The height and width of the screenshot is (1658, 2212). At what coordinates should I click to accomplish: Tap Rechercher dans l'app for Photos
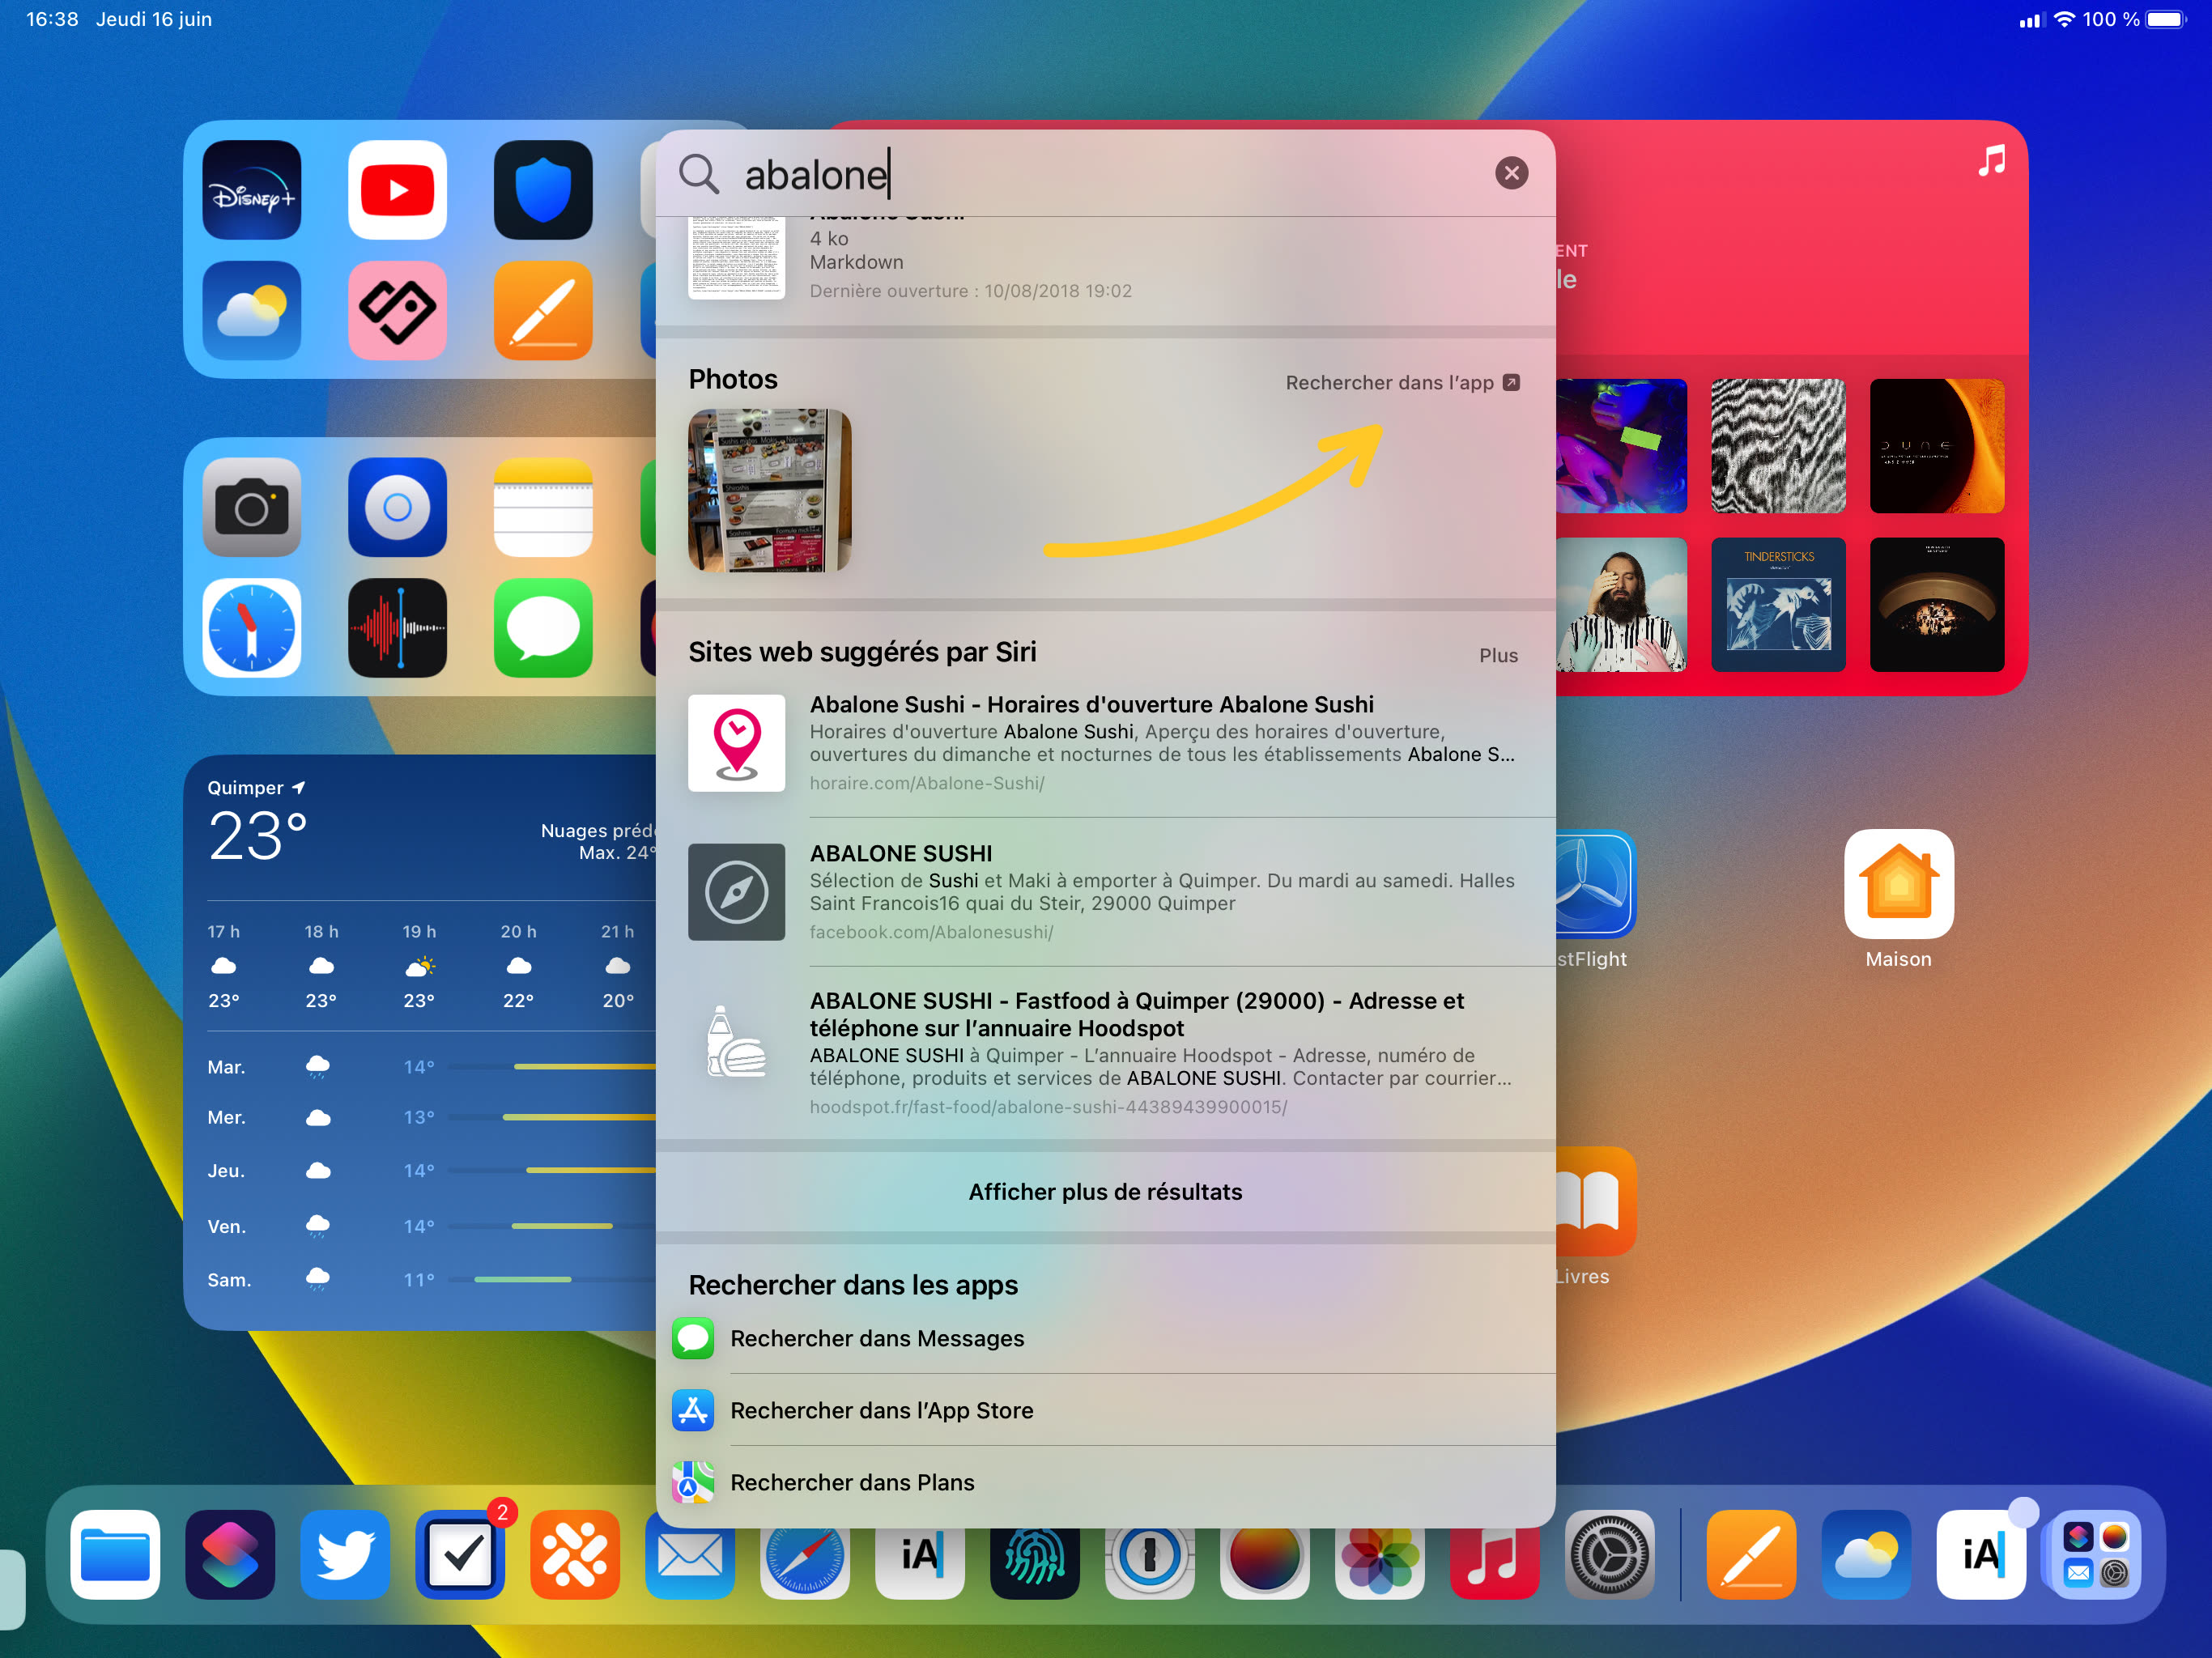tap(1402, 383)
